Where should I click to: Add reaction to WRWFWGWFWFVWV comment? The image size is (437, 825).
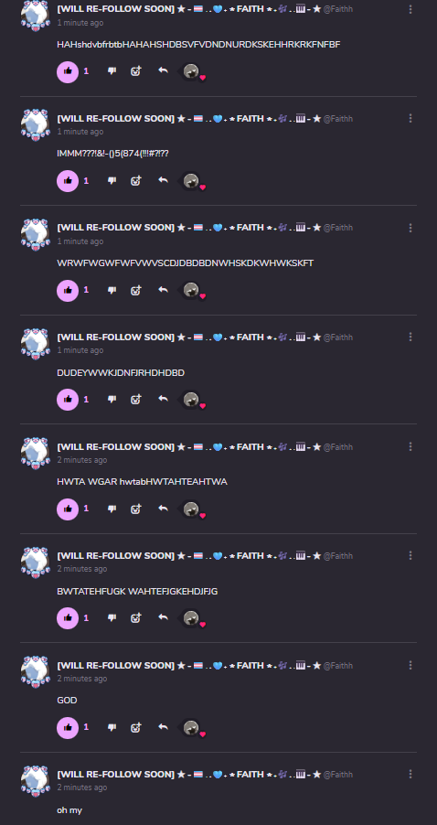click(x=136, y=290)
